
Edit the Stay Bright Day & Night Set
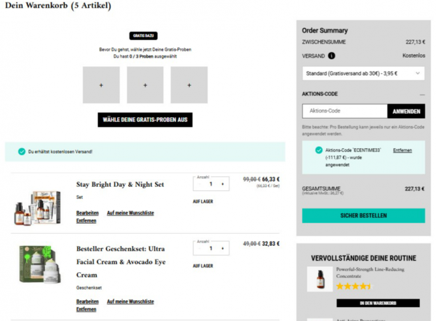pyautogui.click(x=87, y=213)
